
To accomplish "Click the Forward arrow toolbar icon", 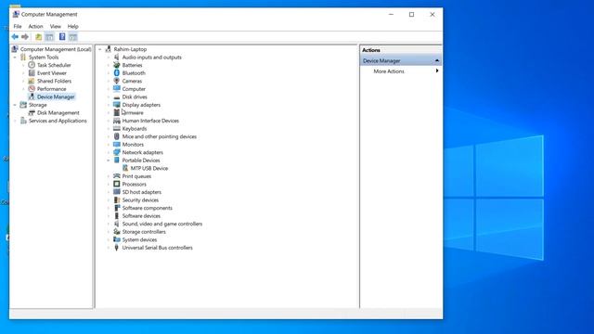I will click(25, 37).
